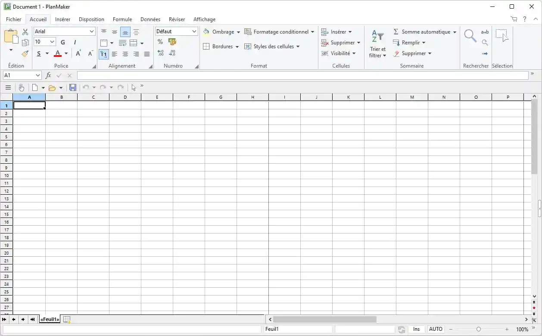Screen dimensions: 542x336
Task: Toggle vertical top alignment
Action: (103, 32)
